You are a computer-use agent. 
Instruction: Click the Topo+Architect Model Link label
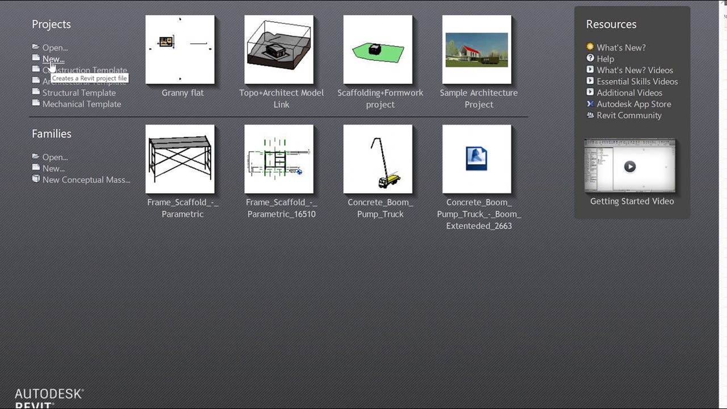tap(281, 98)
